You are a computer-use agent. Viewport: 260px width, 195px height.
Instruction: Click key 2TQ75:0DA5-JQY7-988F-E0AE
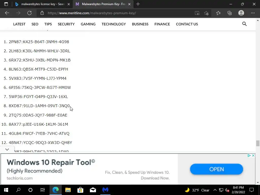click(38, 115)
